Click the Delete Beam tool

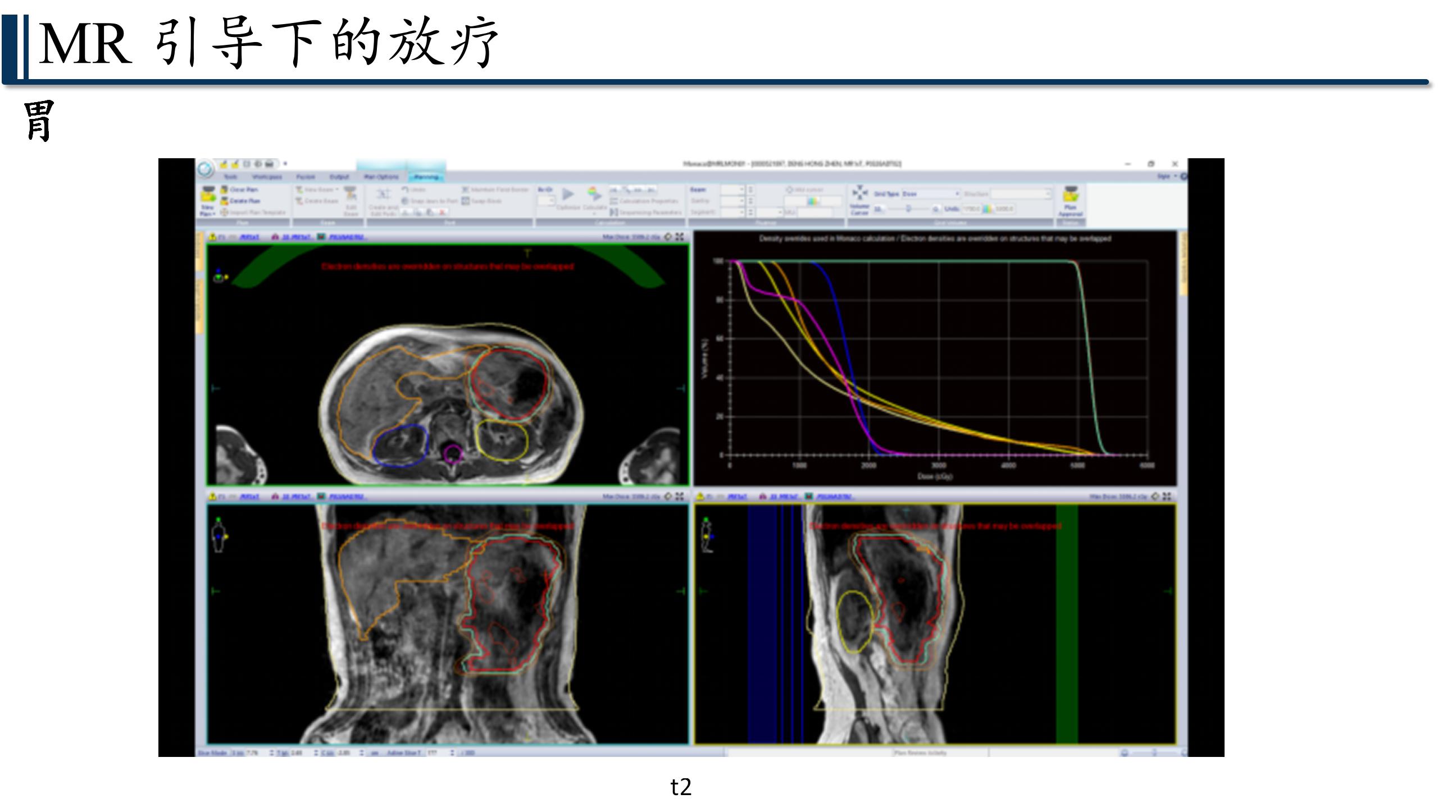coord(317,201)
